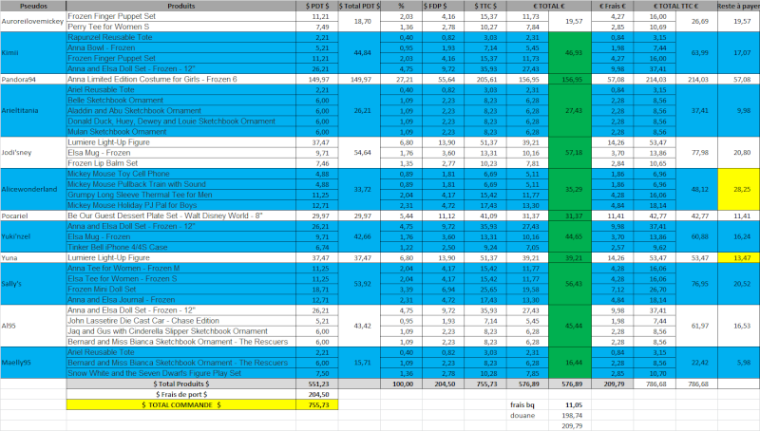Click the green 57,18 total cell
760x431 pixels.
pyautogui.click(x=570, y=153)
